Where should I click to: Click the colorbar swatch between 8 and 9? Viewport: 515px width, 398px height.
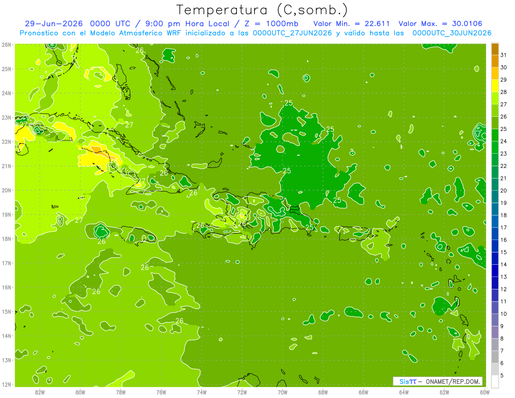click(x=495, y=332)
